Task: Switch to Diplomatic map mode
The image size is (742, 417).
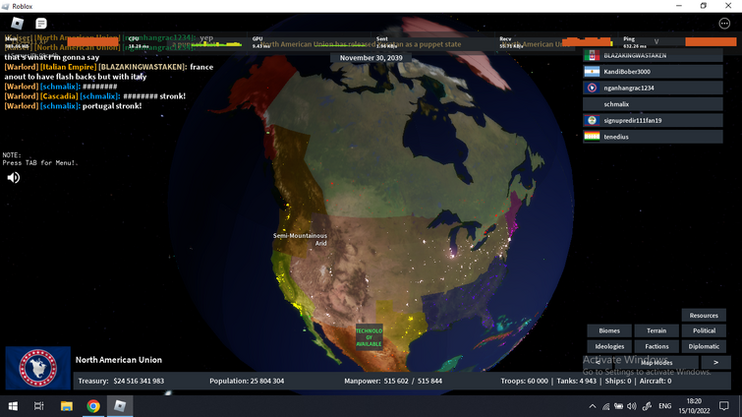Action: pyautogui.click(x=704, y=346)
